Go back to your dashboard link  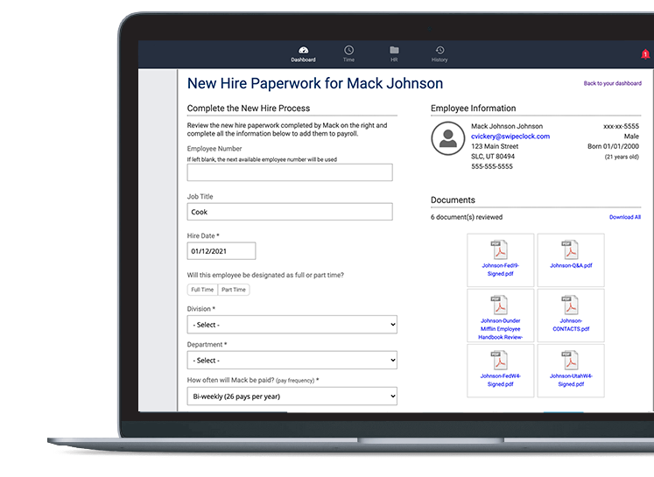pos(612,83)
